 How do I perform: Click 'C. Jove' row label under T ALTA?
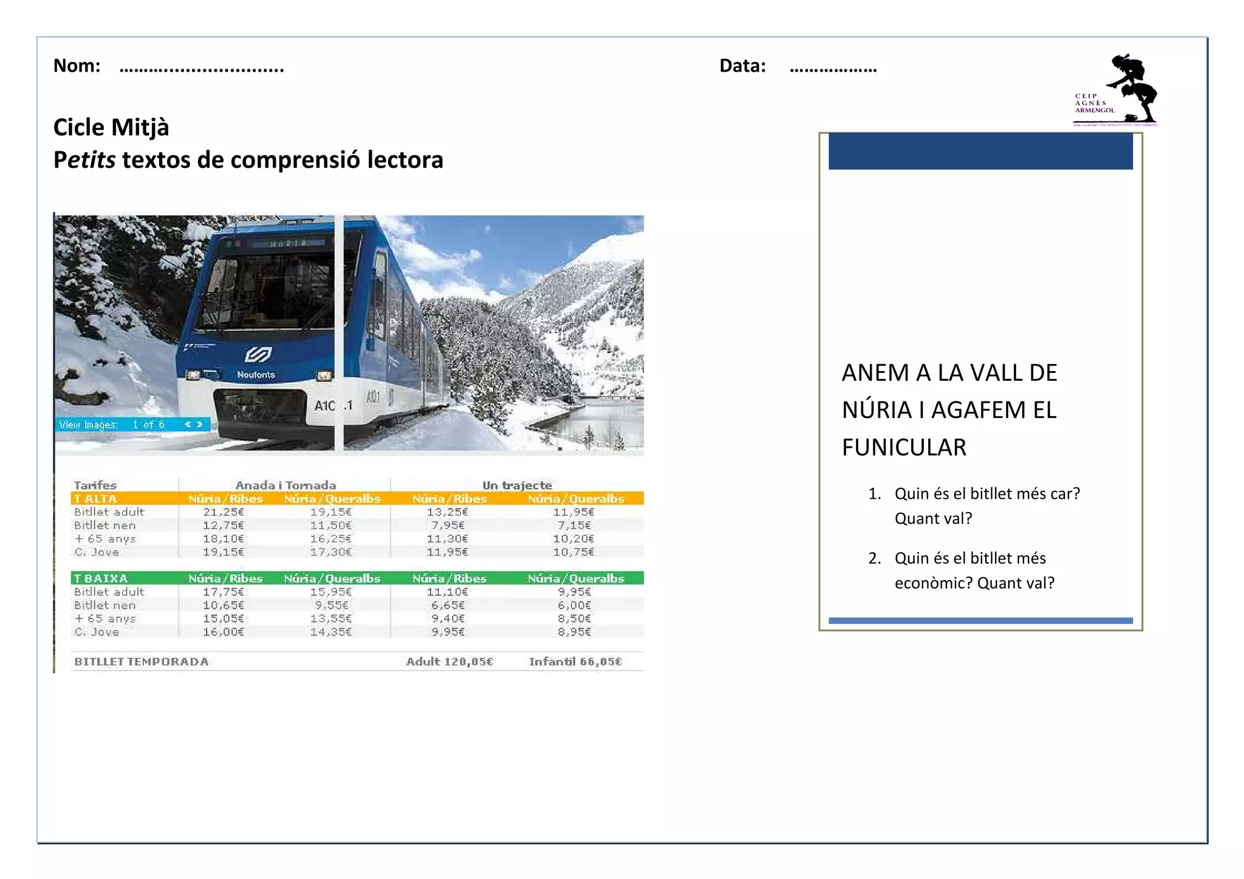pos(97,552)
